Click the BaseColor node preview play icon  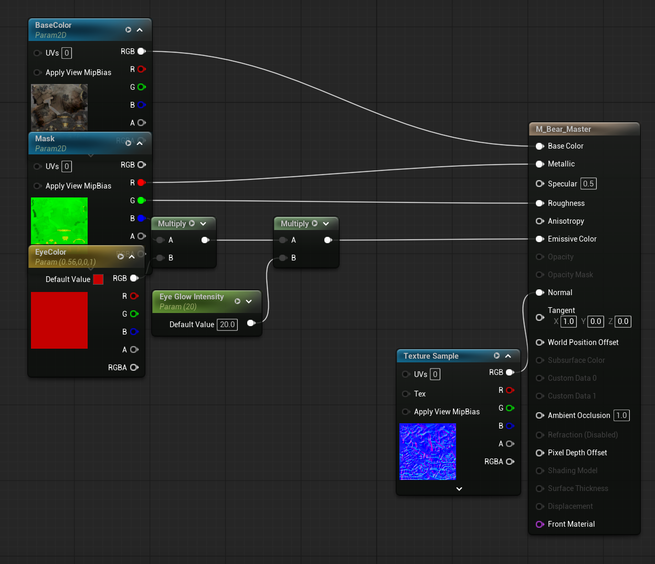128,30
